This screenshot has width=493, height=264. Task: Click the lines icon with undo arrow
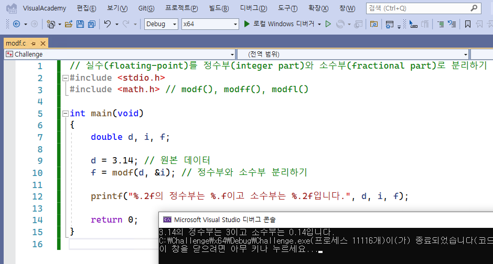(x=452, y=24)
